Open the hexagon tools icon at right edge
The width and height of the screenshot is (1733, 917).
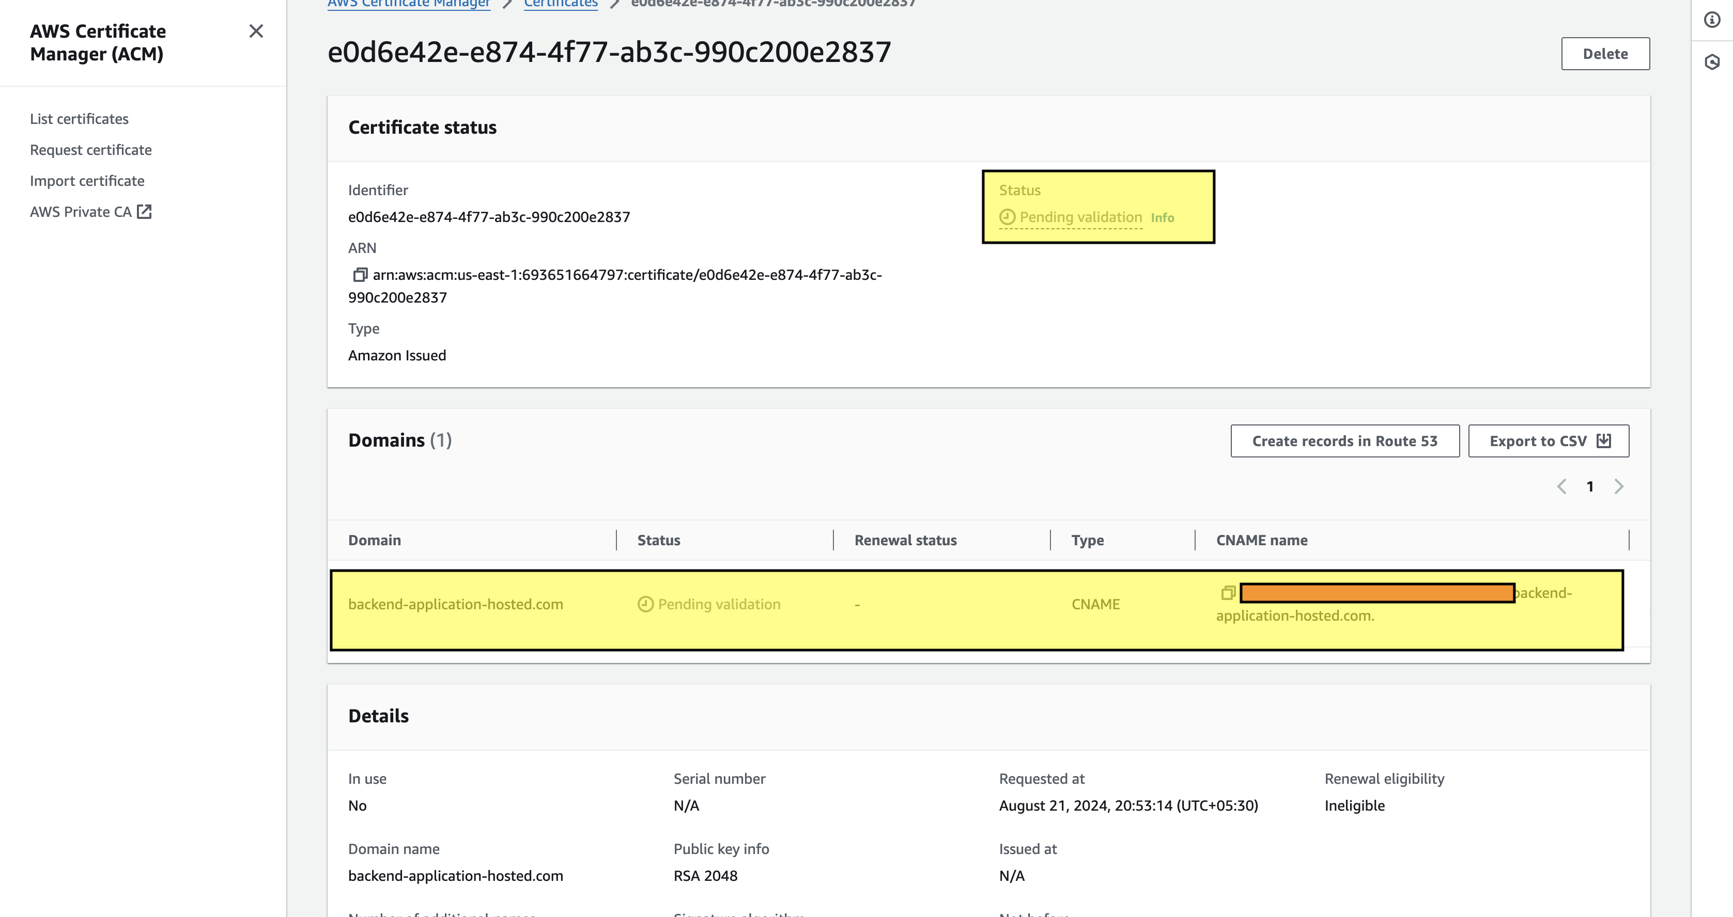pos(1712,62)
